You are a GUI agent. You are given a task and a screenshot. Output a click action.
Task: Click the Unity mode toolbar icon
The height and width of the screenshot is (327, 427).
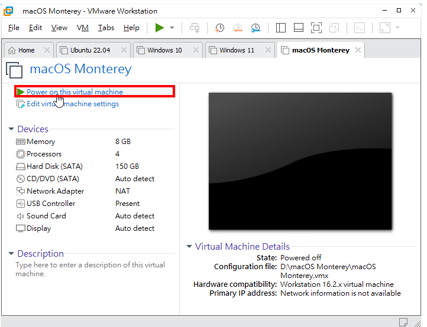[x=334, y=28]
